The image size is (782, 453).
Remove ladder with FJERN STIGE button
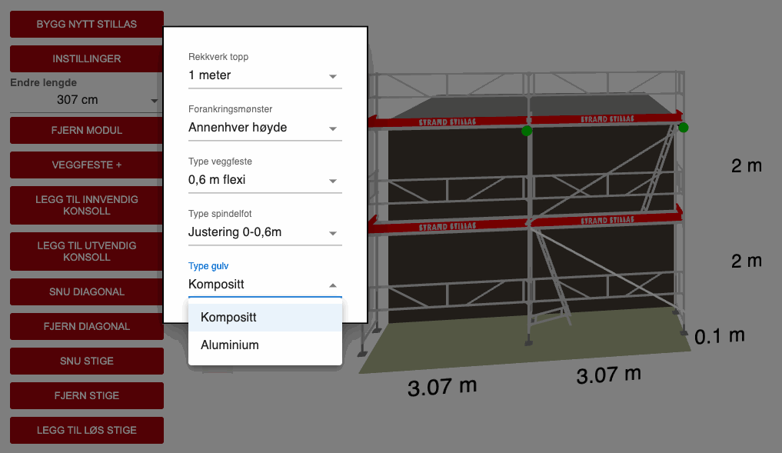point(86,396)
